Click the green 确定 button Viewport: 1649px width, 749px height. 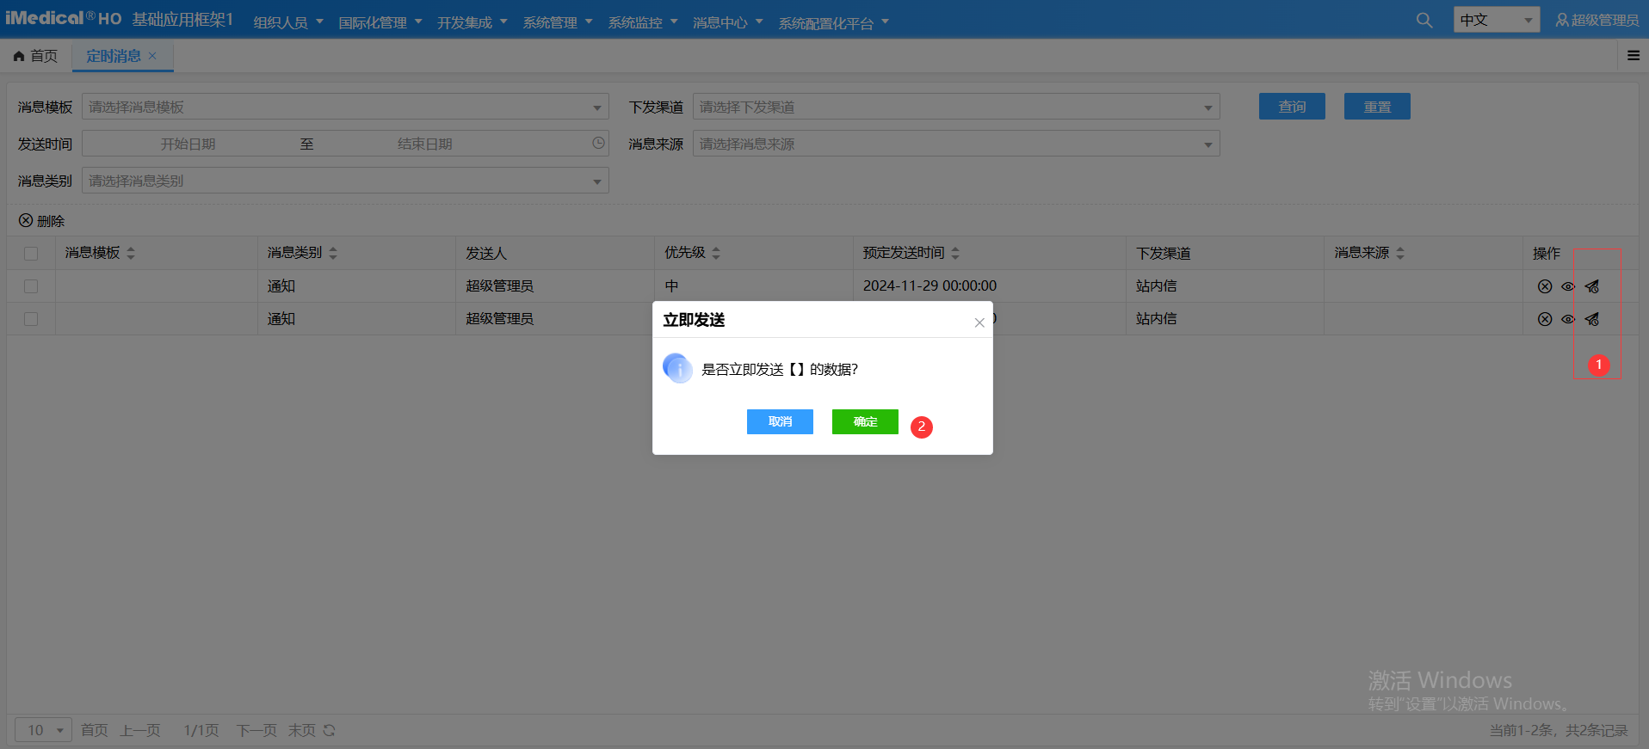pos(865,421)
